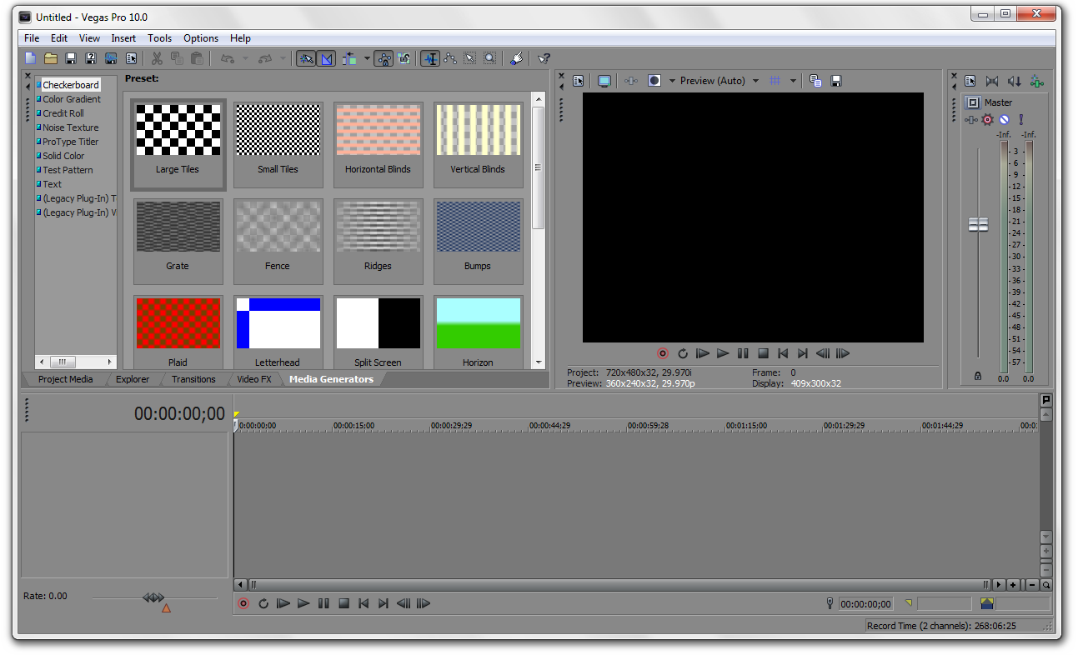Open Auto Ripple mode dropdown arrow

[x=367, y=58]
